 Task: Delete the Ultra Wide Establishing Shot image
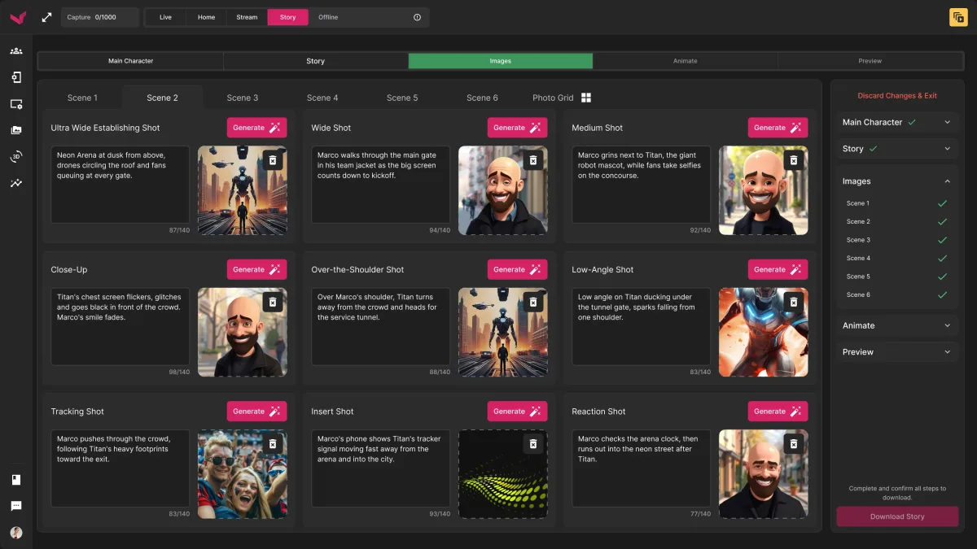(x=273, y=160)
